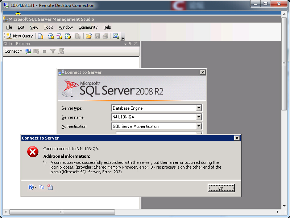The width and height of the screenshot is (290, 218).
Task: Open Analysis Services MDX Query icon
Action: 51,36
